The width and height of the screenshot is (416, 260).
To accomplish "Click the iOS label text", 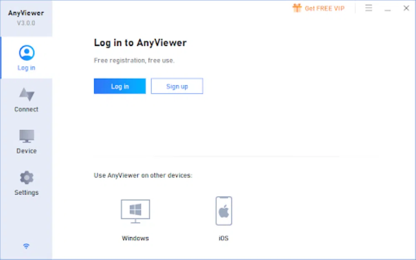I will tap(223, 238).
